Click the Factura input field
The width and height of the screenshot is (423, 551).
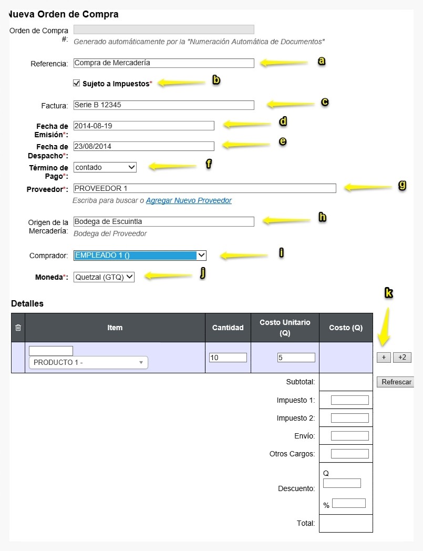[x=164, y=105]
